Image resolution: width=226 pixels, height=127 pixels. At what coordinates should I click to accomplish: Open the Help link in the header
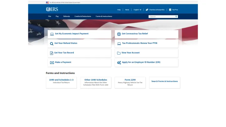(119, 10)
